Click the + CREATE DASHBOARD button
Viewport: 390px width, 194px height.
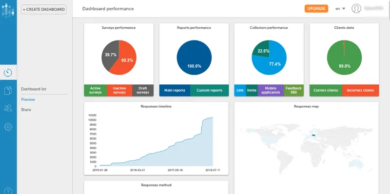(44, 9)
